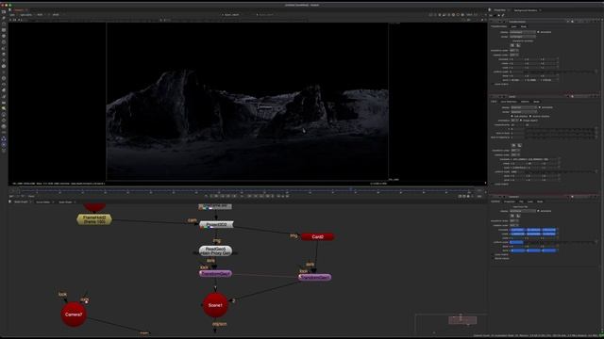The width and height of the screenshot is (604, 339).
Task: Open orientation dropdown in Card panel
Action: pos(514,121)
